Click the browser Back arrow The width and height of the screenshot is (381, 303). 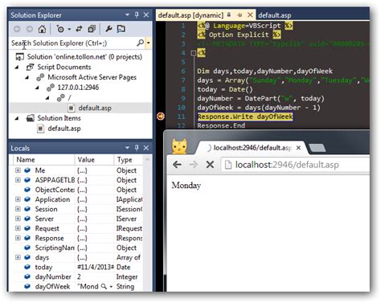click(177, 164)
